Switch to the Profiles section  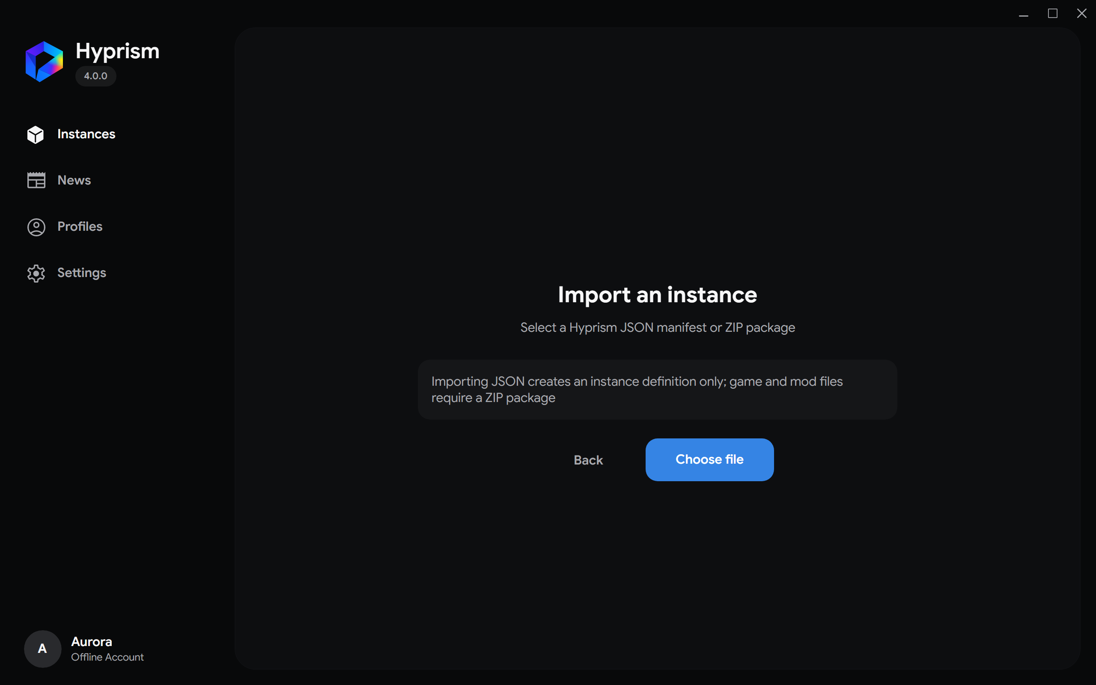click(x=80, y=226)
